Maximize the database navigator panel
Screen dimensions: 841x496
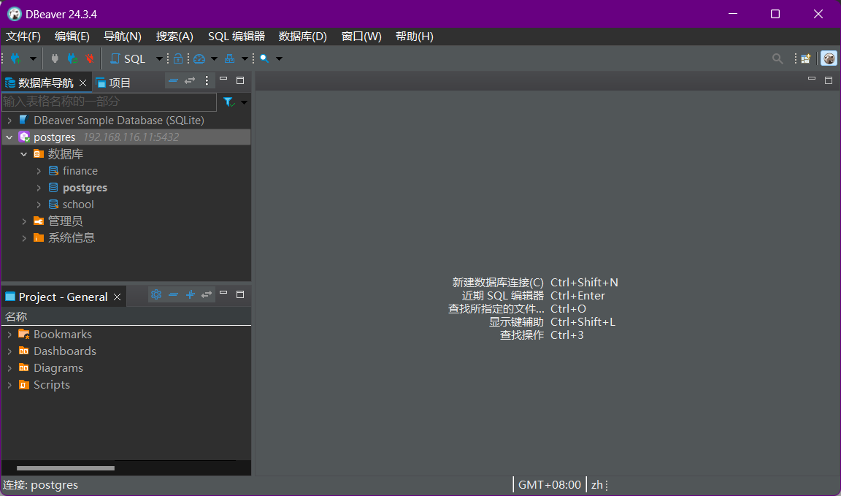pos(240,80)
